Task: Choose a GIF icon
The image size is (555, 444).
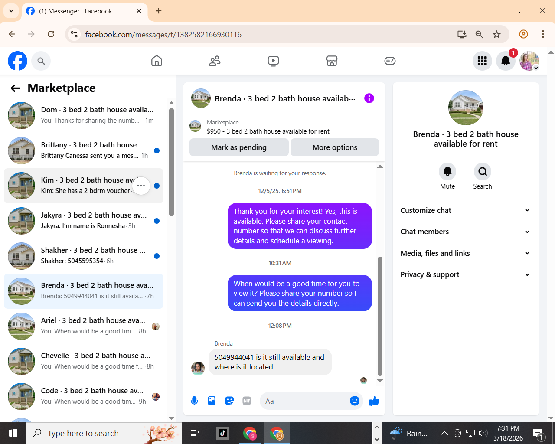Action: 247,401
